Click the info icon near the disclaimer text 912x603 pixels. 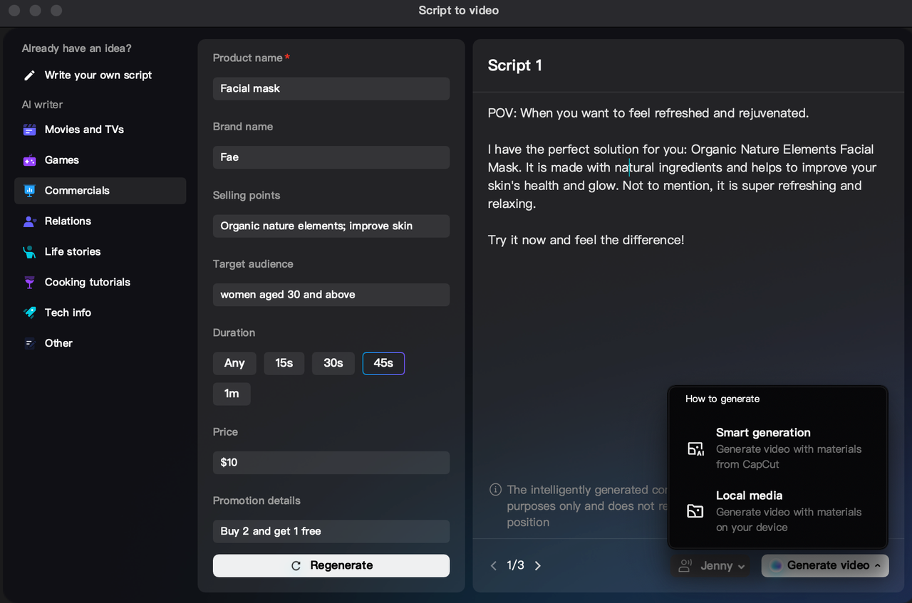[495, 490]
